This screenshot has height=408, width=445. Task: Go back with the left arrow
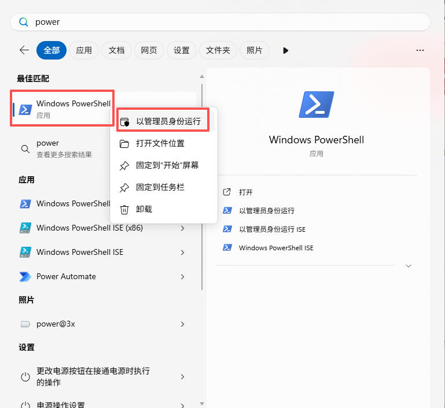click(24, 50)
